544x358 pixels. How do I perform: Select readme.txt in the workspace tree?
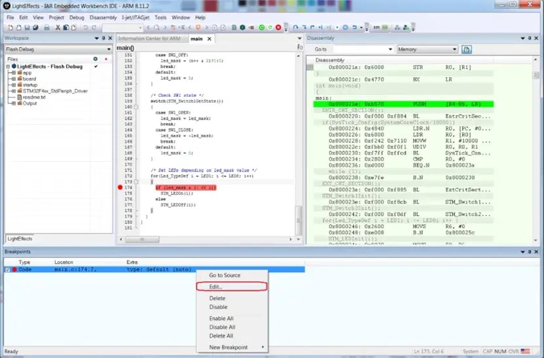(x=34, y=98)
